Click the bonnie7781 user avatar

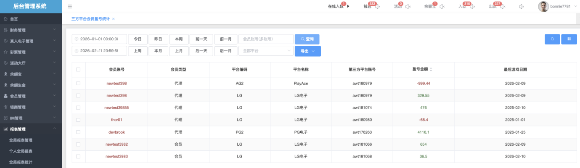(543, 6)
